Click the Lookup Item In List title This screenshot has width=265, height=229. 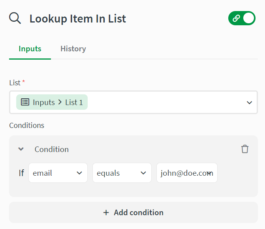(78, 19)
